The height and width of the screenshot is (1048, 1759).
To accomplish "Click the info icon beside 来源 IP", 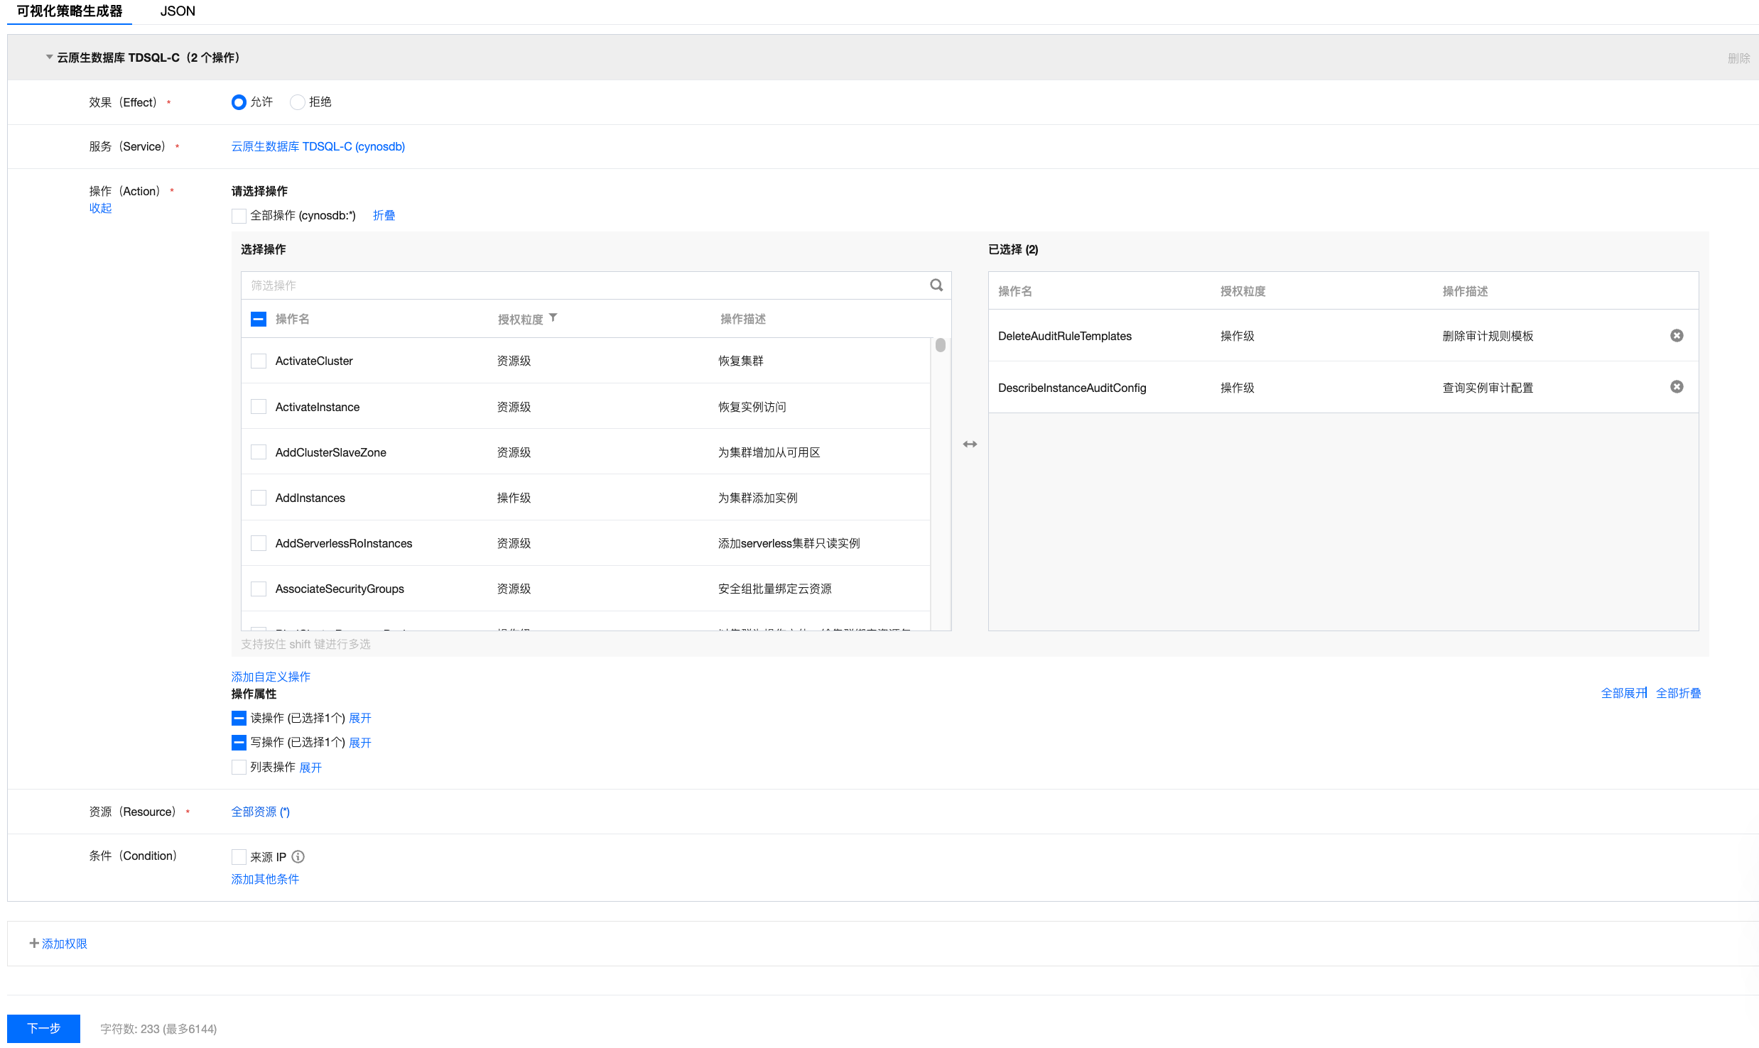I will click(x=298, y=856).
